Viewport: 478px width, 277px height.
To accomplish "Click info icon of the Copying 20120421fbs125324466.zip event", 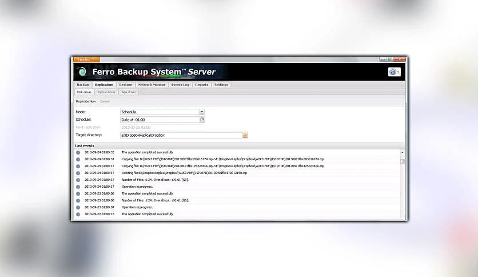I will [x=78, y=167].
